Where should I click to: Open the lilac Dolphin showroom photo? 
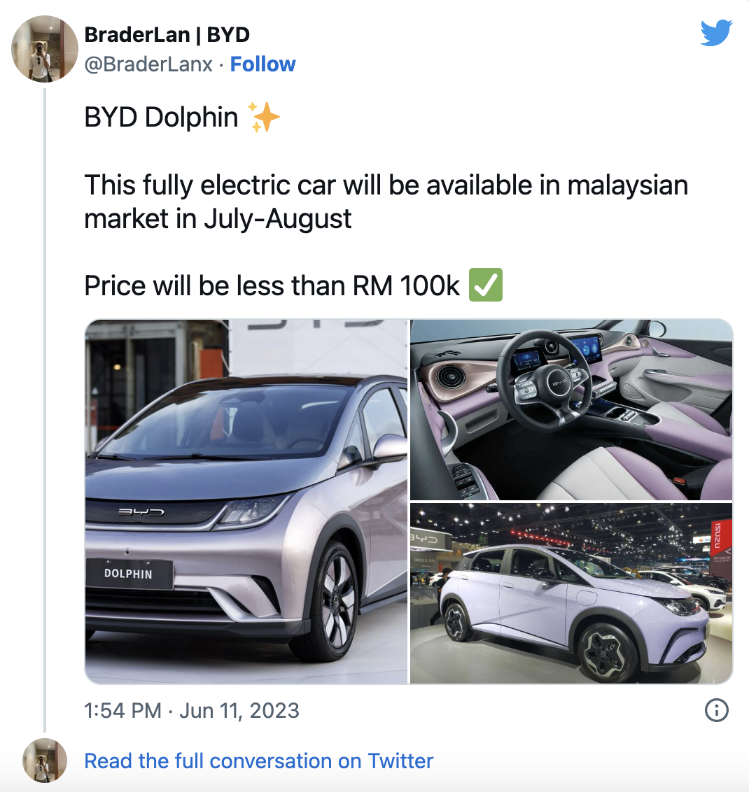pyautogui.click(x=571, y=593)
